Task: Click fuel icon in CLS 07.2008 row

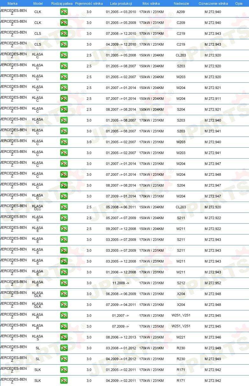Action: [64, 34]
